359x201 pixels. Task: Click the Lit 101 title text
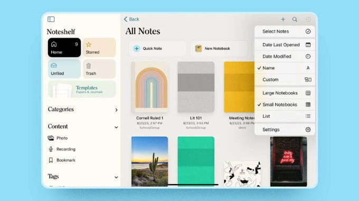[196, 118]
